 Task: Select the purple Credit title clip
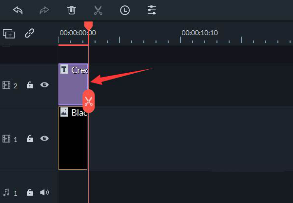(73, 84)
